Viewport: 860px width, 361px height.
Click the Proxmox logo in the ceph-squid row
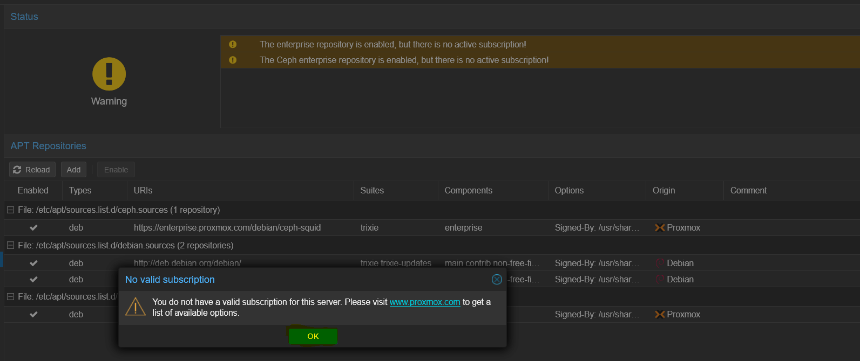660,228
